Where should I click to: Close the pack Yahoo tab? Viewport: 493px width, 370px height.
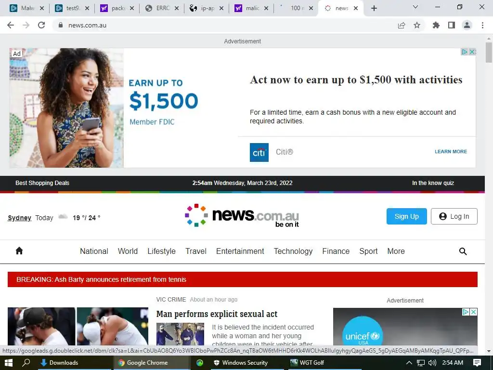132,9
